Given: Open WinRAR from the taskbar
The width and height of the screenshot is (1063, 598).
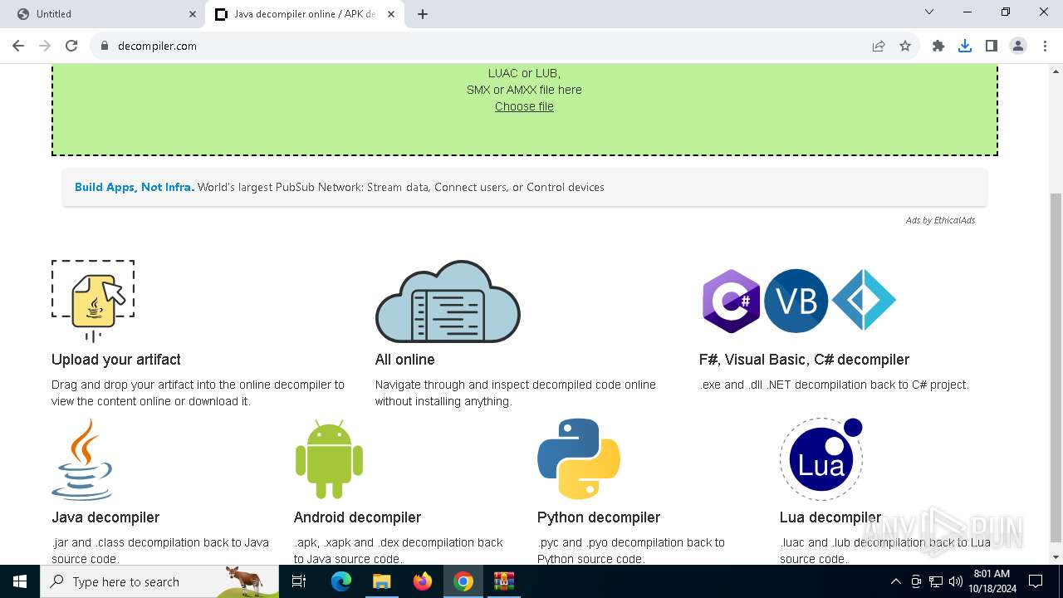Looking at the screenshot, I should tap(504, 581).
